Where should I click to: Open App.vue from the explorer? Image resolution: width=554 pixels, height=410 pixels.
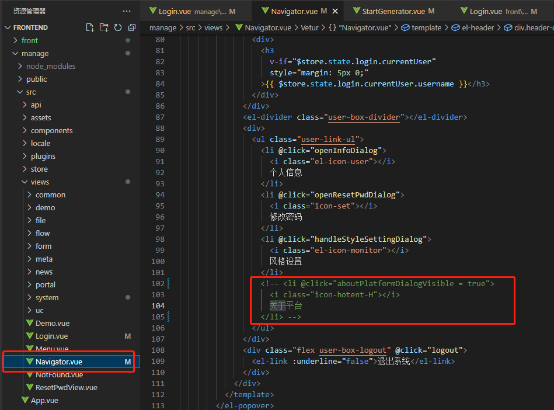(x=44, y=400)
